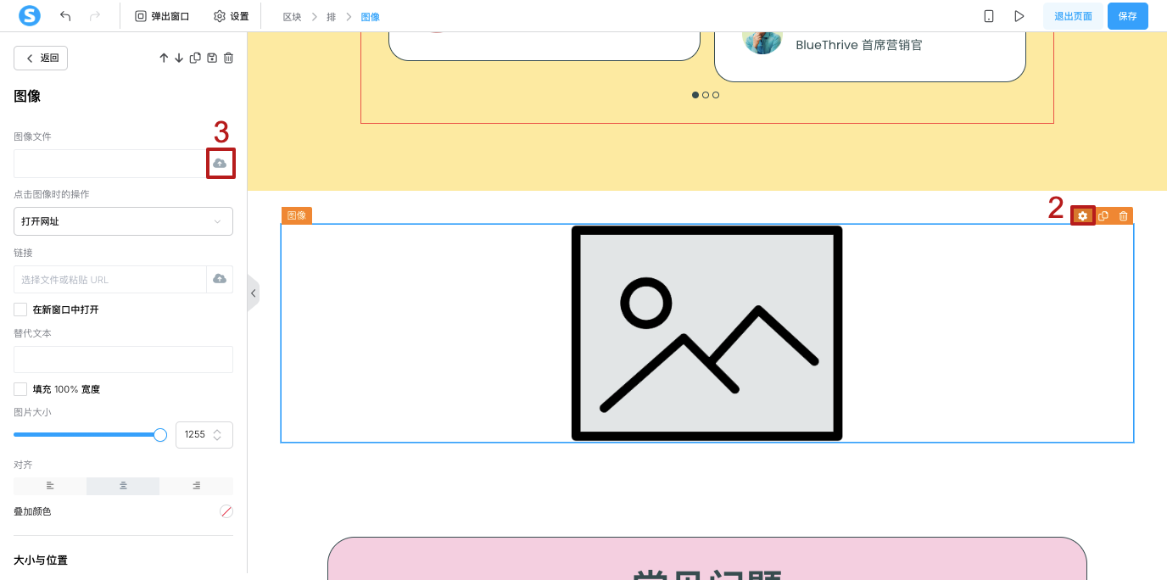The width and height of the screenshot is (1167, 580).
Task: Enable 填充 100% 宽度 checkbox
Action: pos(20,389)
